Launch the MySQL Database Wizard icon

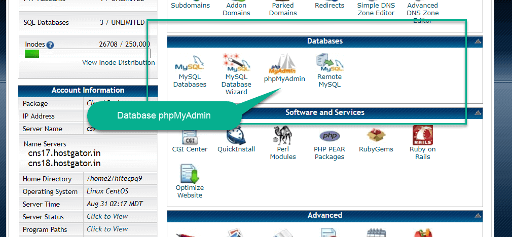pos(236,63)
